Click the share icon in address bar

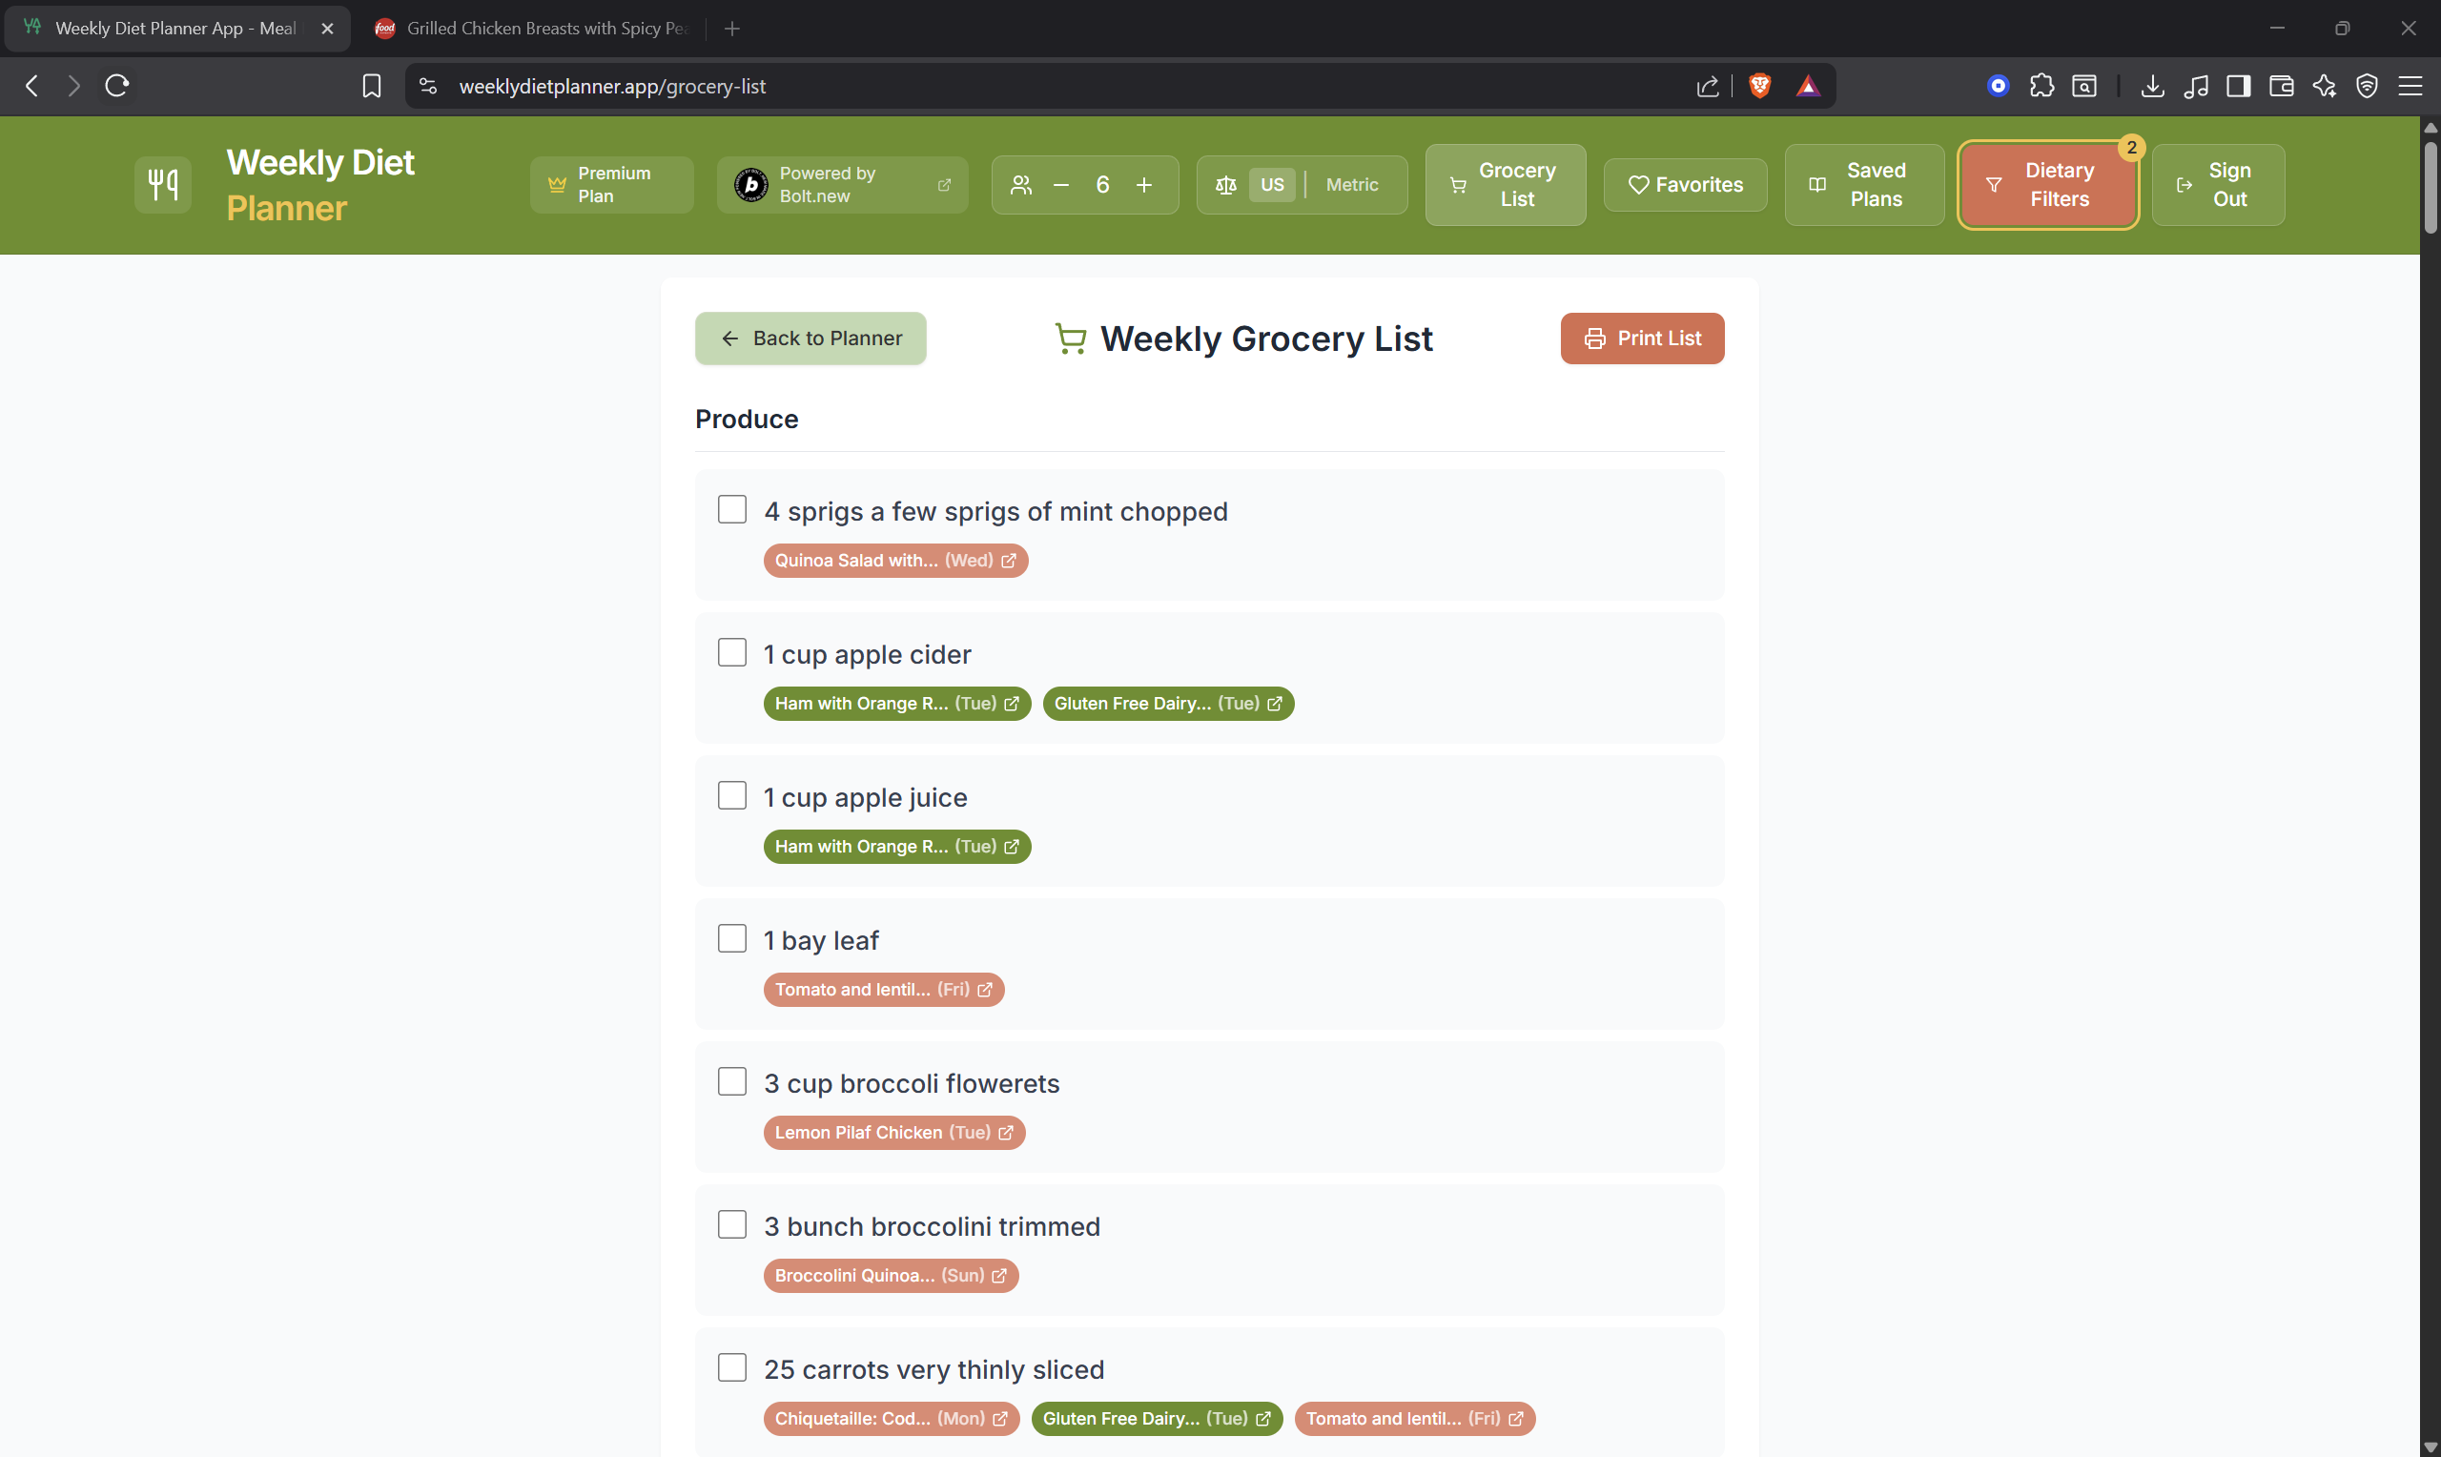(x=1708, y=87)
